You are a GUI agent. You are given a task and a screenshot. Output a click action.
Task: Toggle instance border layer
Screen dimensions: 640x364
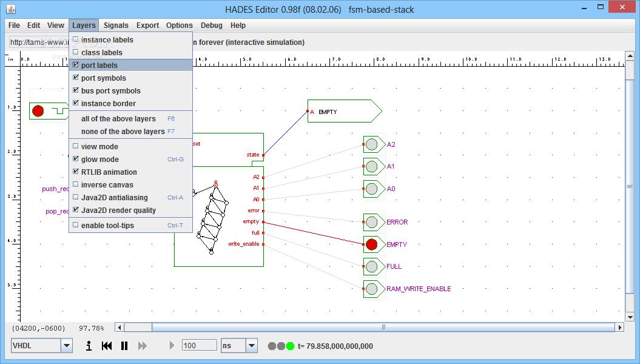click(x=130, y=103)
